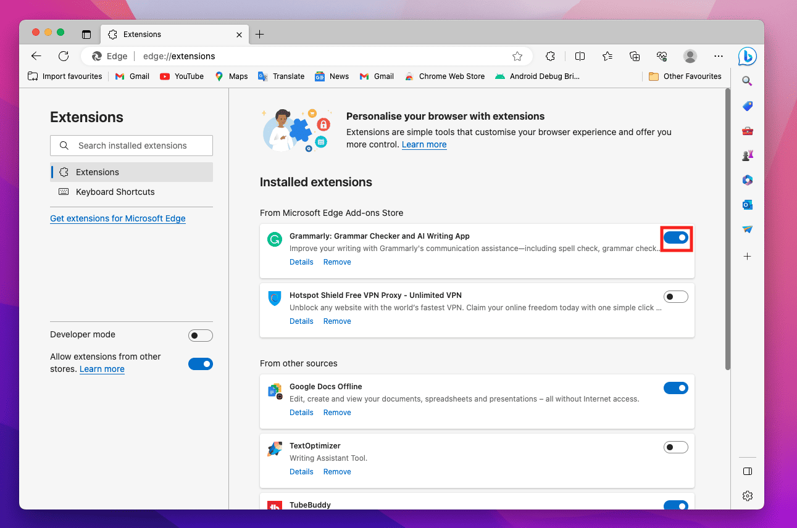
Task: Click the Search installed extensions field
Action: tap(132, 146)
